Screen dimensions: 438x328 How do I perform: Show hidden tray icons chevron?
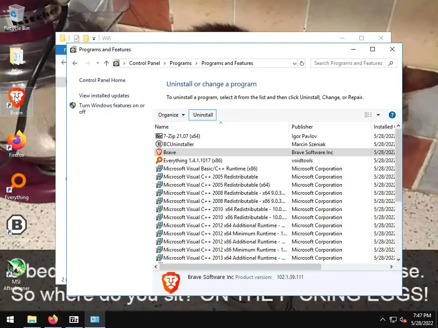point(383,319)
